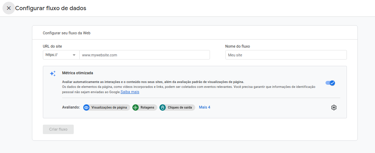
Task: Click the Configurar fluxo de dados title
Action: [51, 8]
